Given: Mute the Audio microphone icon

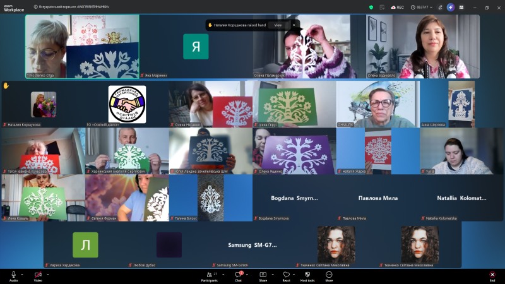Looking at the screenshot, I should point(13,275).
